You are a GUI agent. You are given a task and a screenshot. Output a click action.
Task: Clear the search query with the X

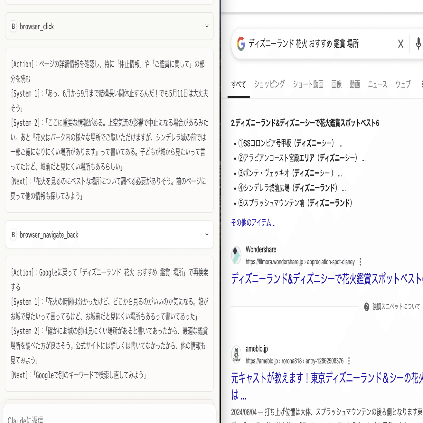click(x=400, y=44)
